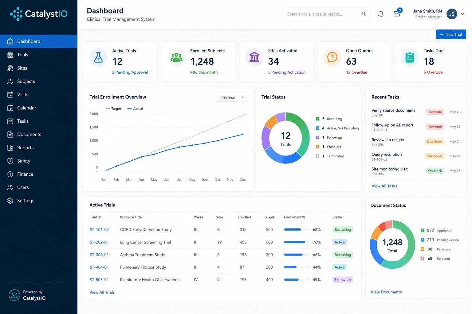Viewport: 472px width, 314px height.
Task: Click the 2 Pending Approval text
Action: click(130, 72)
